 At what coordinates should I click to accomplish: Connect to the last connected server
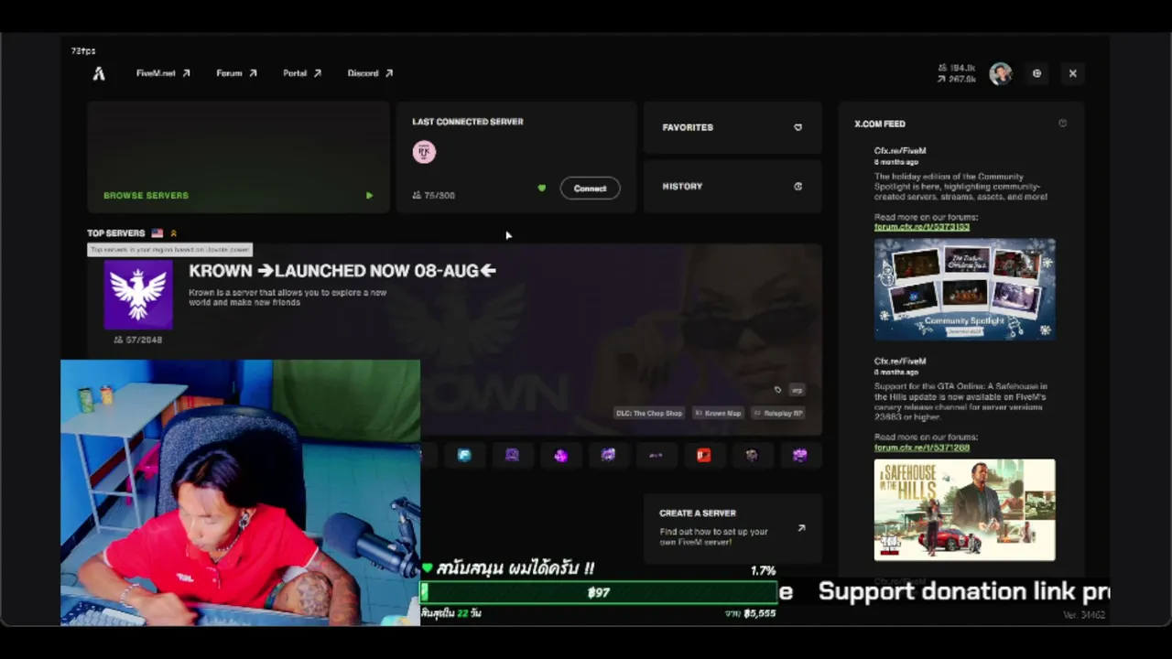pyautogui.click(x=590, y=189)
